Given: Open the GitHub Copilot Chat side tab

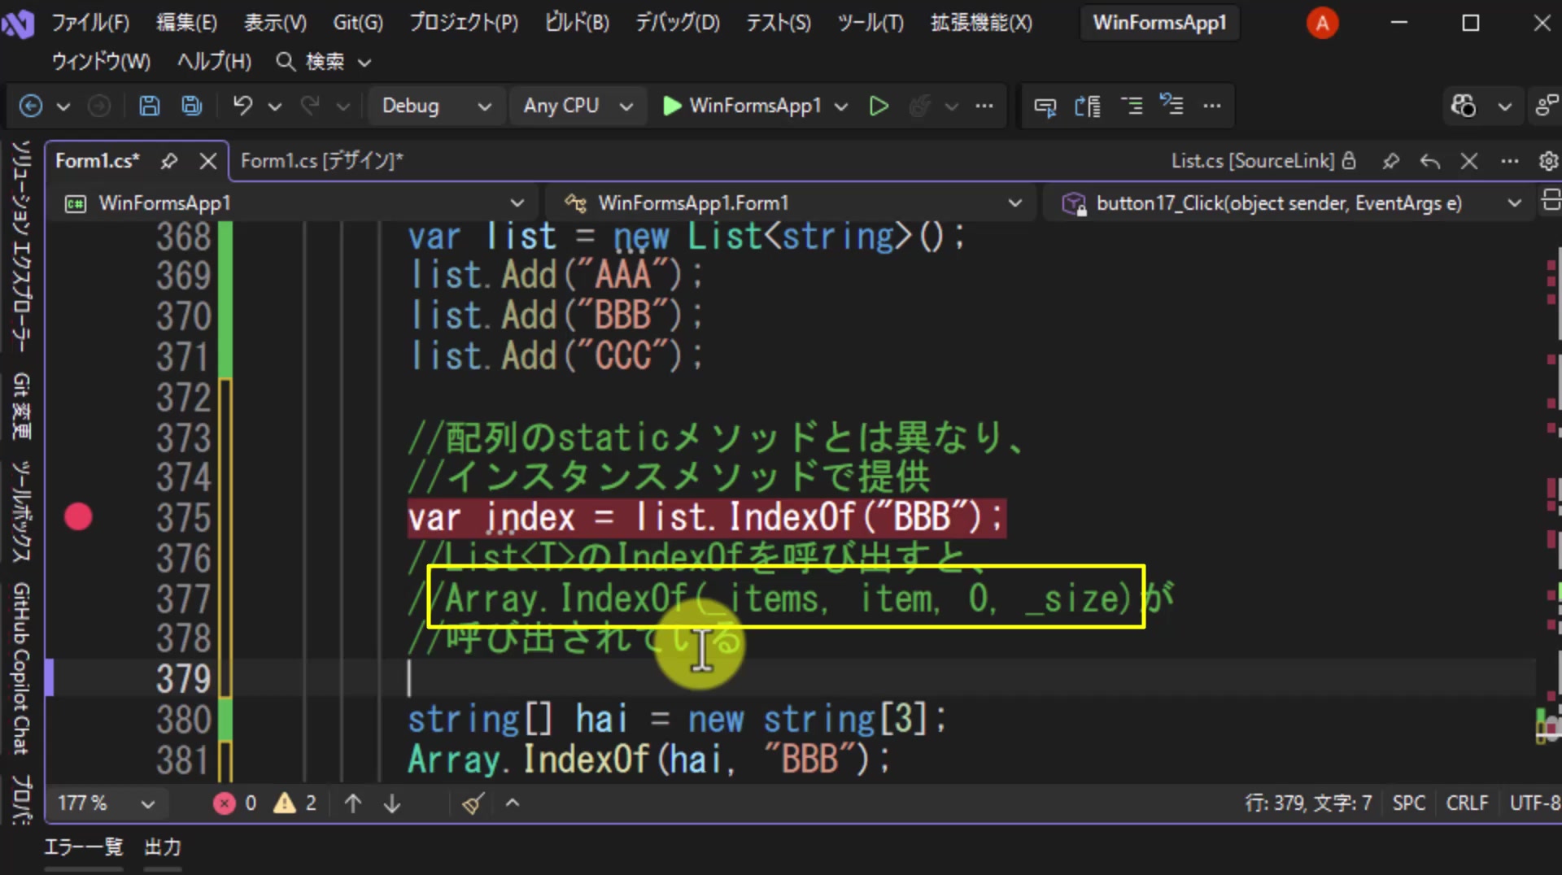Looking at the screenshot, I should tap(21, 668).
